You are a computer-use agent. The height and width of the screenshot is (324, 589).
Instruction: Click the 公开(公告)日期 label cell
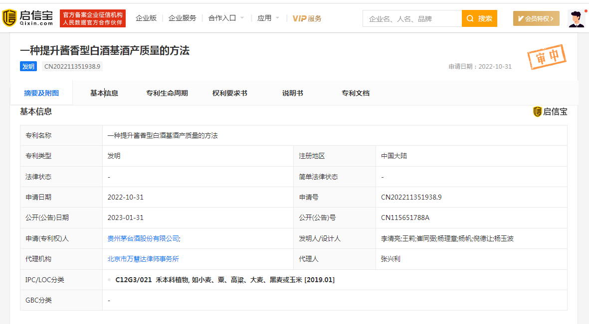(x=61, y=217)
